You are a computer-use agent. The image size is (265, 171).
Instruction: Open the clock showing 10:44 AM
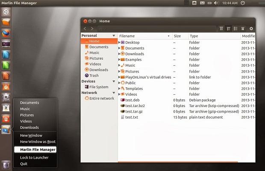[230, 3]
